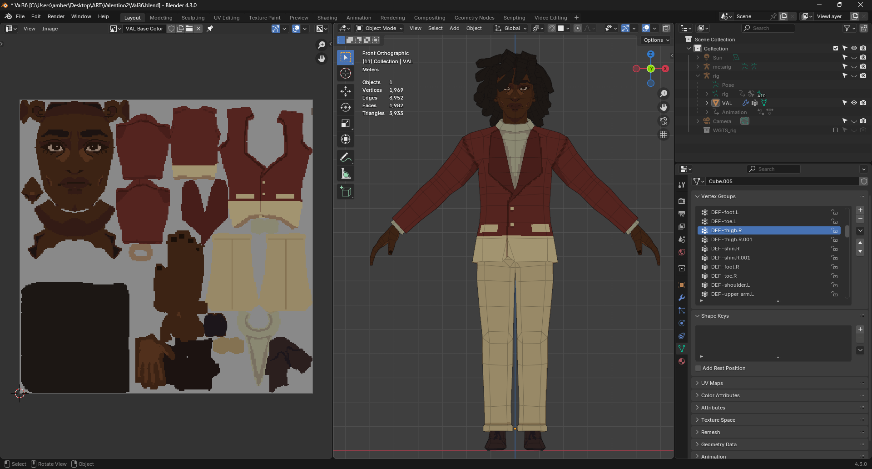Toggle Collection exclude checkbox in outliner
872x469 pixels.
[836, 48]
